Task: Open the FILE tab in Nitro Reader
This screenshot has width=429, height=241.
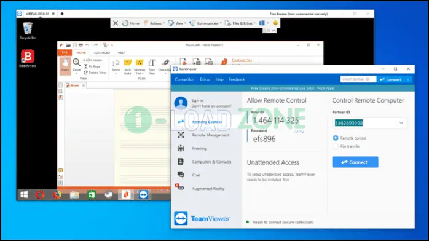Action: coord(65,52)
